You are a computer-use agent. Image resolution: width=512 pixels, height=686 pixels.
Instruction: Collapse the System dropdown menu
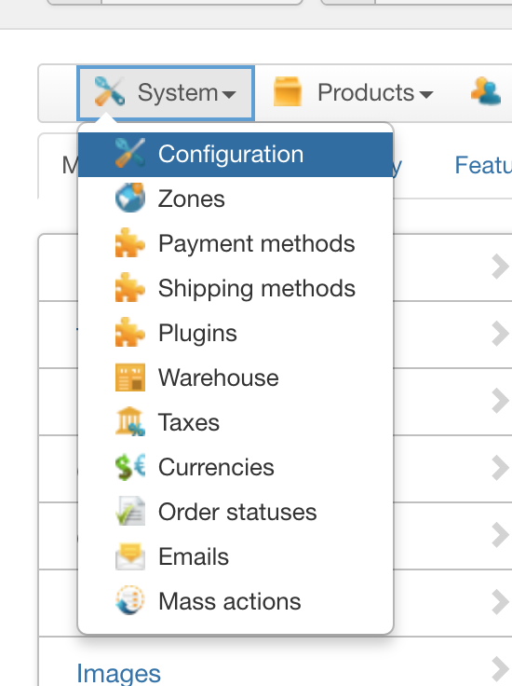point(166,93)
